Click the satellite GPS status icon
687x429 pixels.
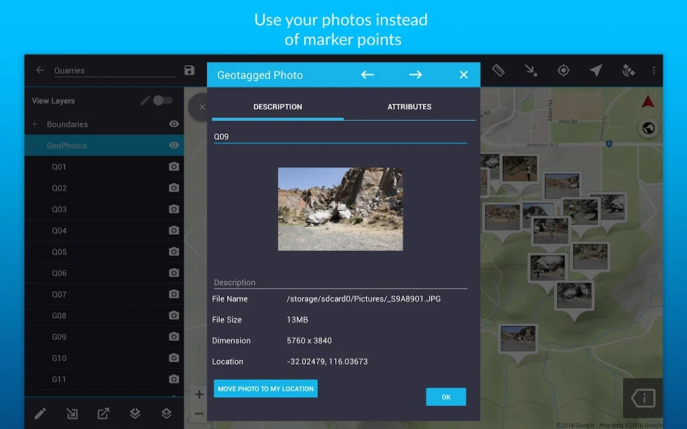[628, 70]
